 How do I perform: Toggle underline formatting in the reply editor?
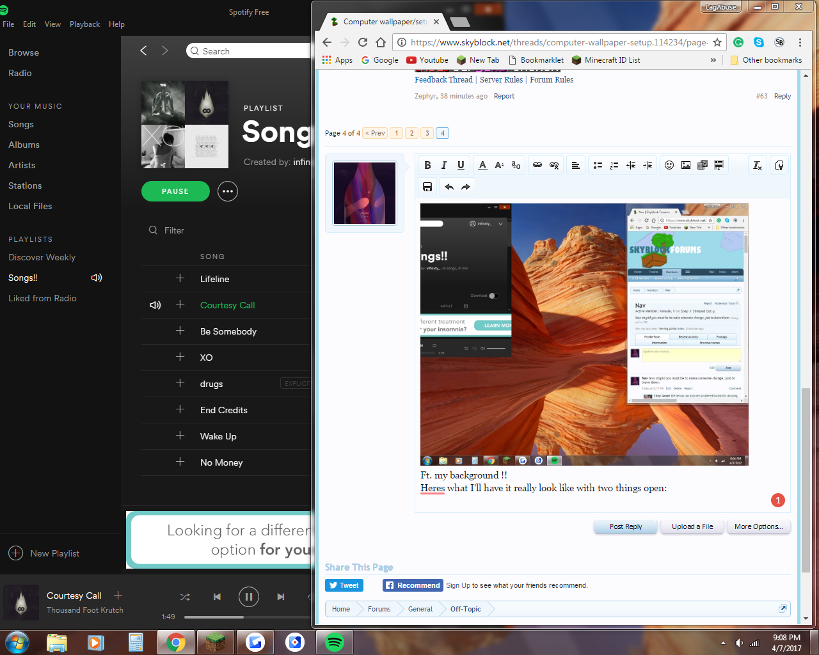click(x=461, y=165)
